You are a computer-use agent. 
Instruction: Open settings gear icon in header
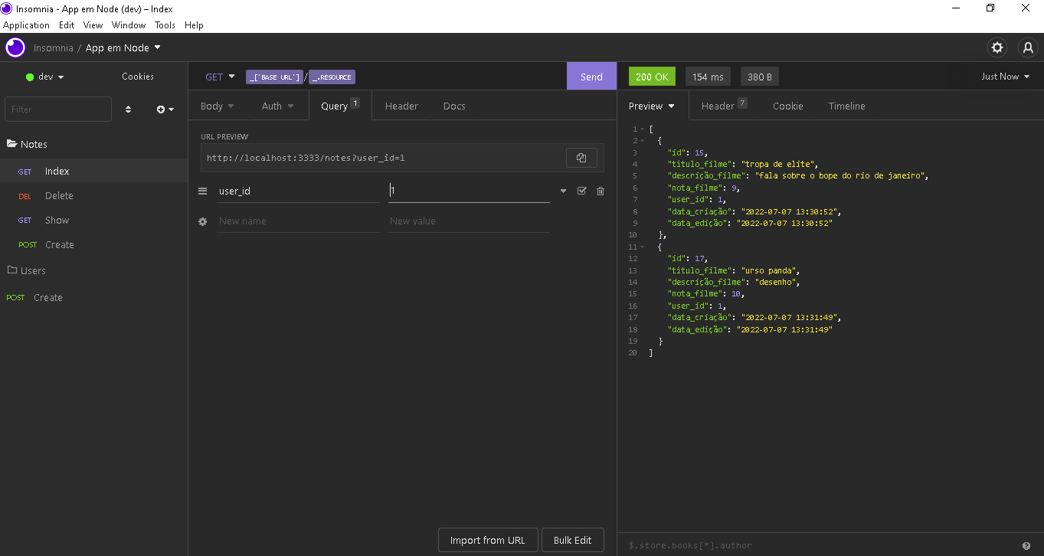(x=997, y=47)
